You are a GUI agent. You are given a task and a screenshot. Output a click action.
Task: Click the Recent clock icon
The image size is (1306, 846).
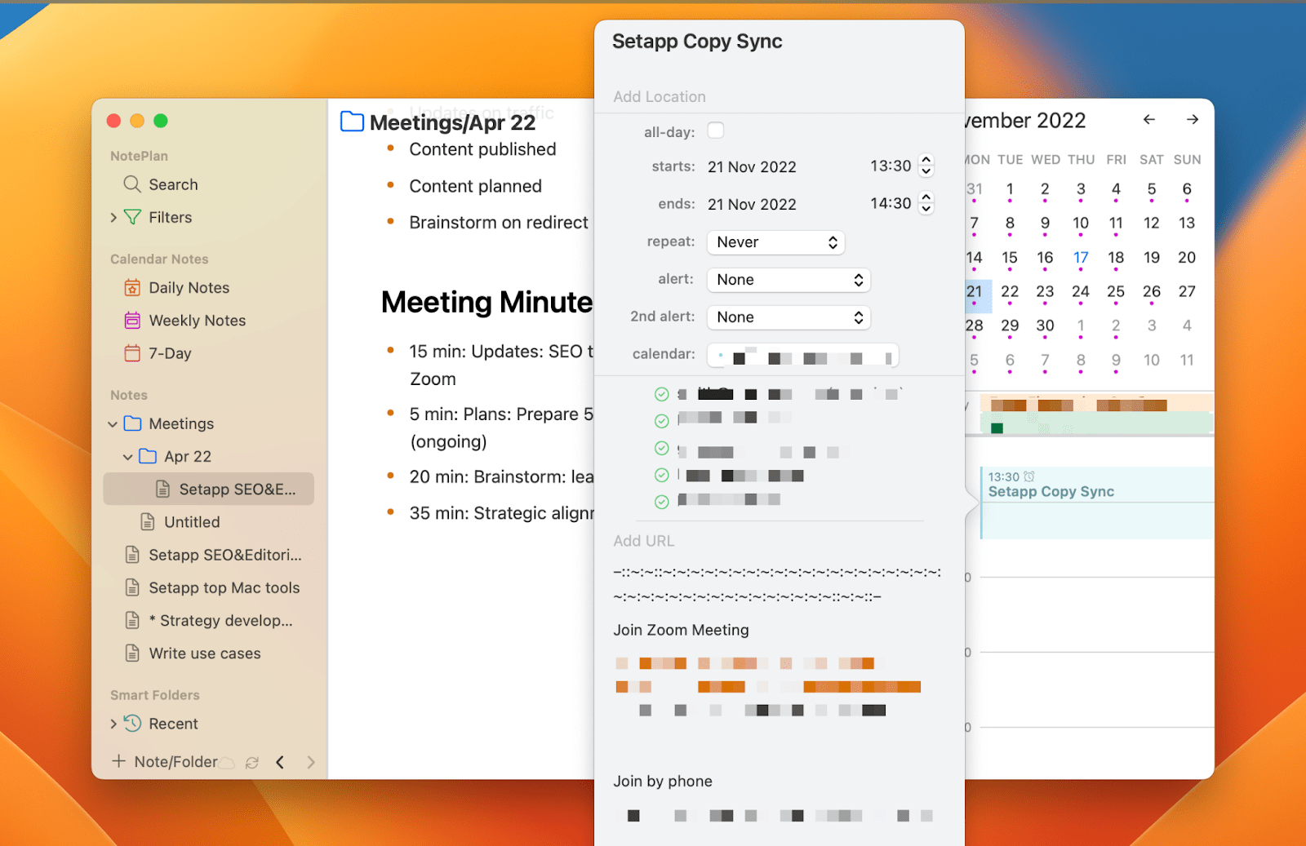point(132,723)
